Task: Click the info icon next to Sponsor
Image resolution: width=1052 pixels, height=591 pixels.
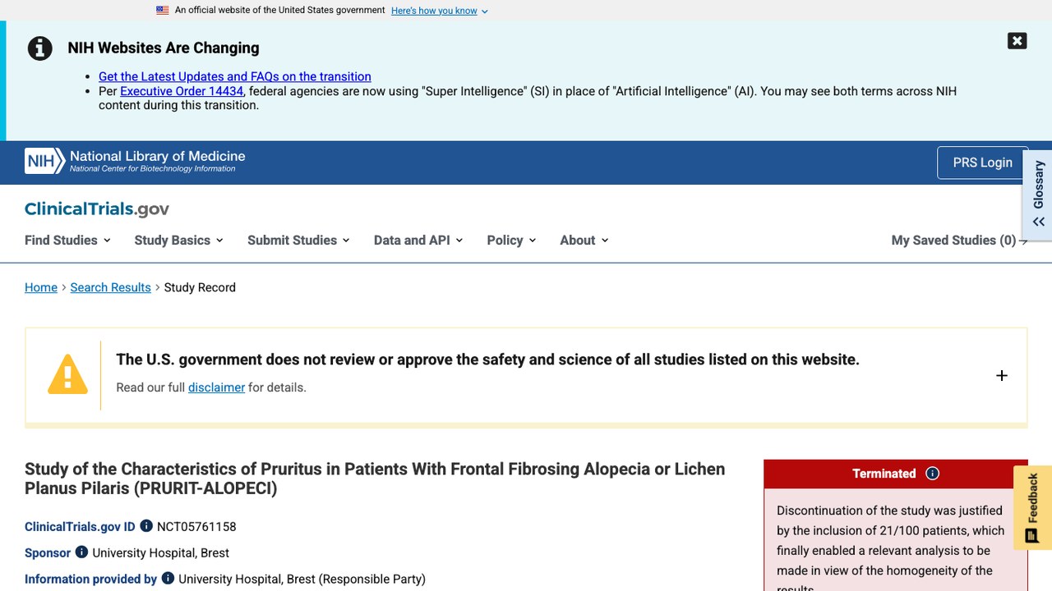Action: (x=81, y=552)
